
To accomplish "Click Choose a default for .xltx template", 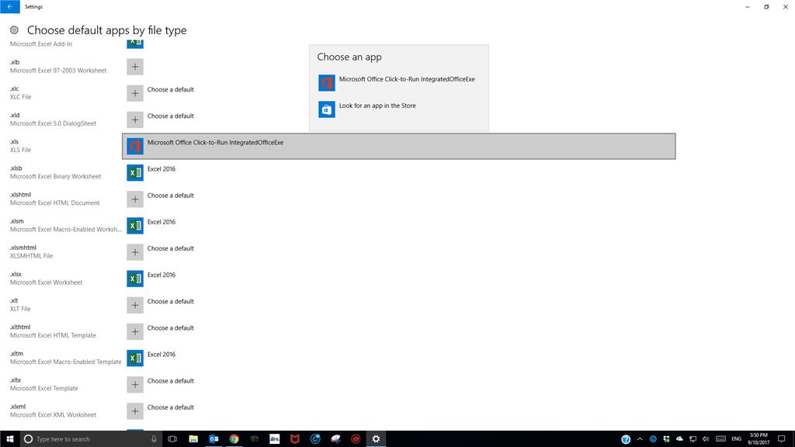I will coord(170,381).
